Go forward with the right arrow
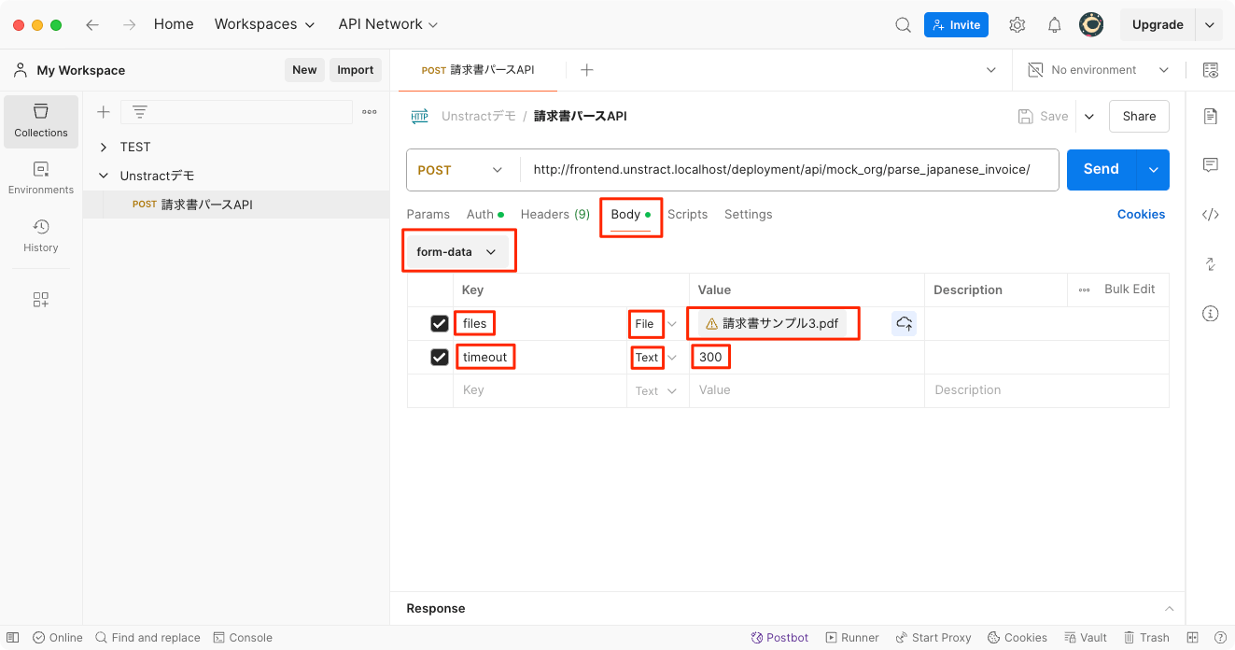The image size is (1235, 650). tap(129, 25)
